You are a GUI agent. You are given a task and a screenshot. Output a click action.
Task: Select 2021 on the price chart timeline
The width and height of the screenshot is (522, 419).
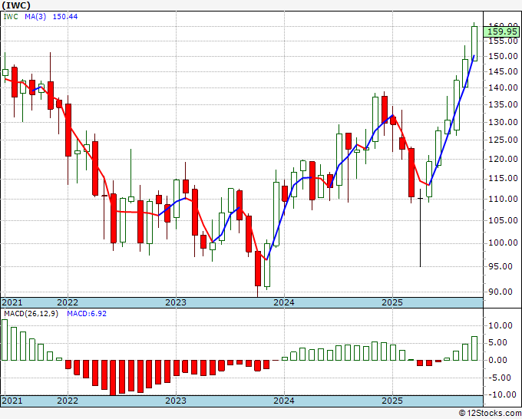click(x=12, y=302)
